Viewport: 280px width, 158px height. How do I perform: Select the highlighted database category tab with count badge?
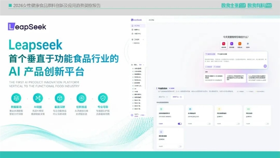(177, 97)
